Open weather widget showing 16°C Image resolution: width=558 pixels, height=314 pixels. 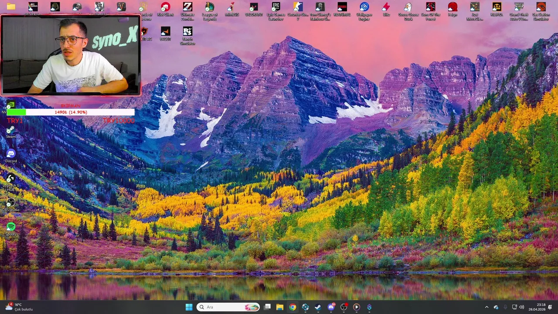(x=19, y=307)
